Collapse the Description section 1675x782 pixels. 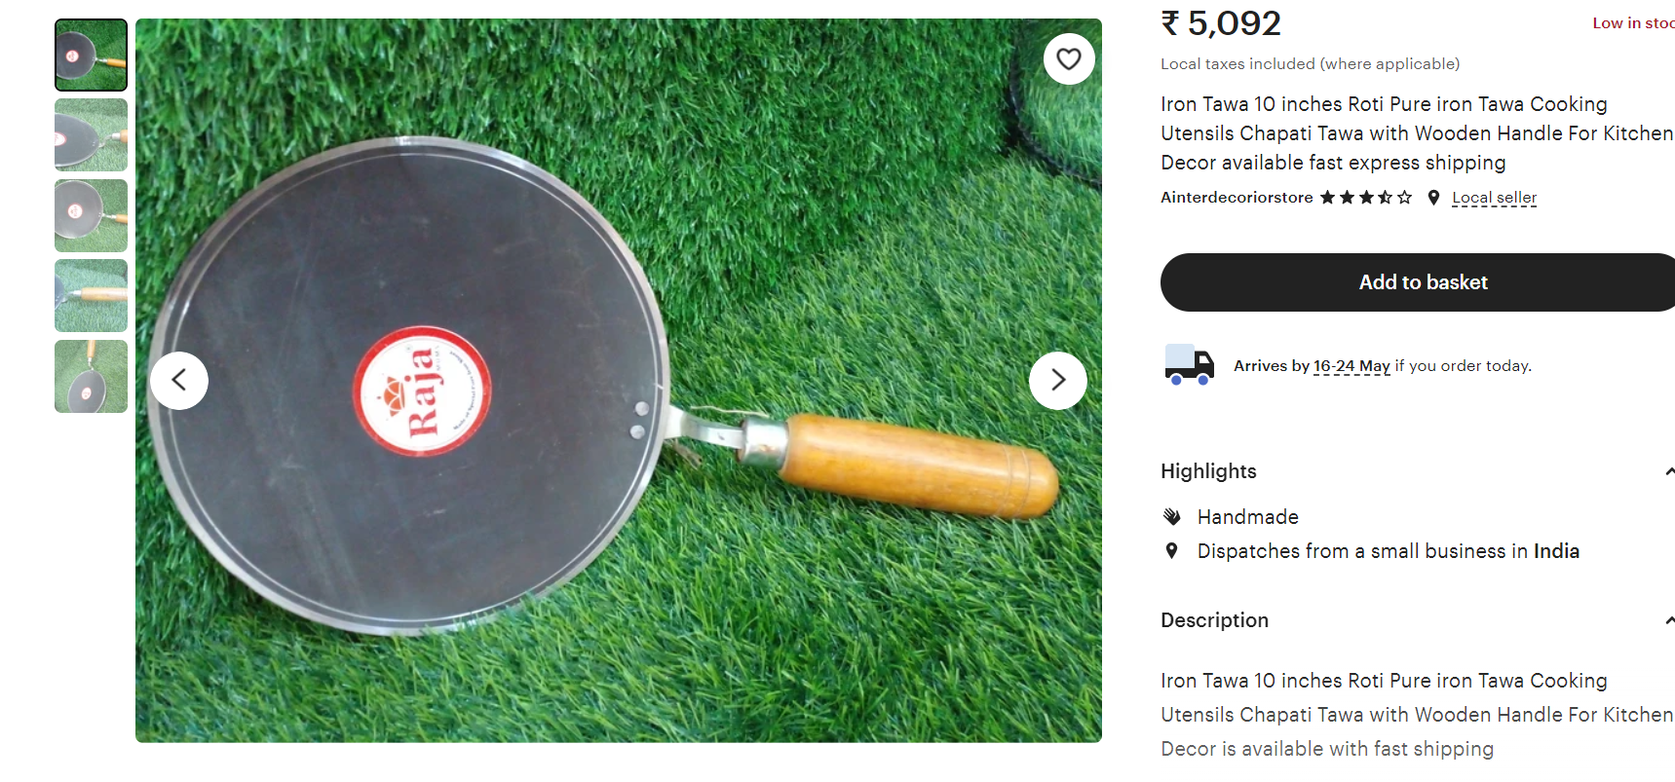pos(1668,620)
